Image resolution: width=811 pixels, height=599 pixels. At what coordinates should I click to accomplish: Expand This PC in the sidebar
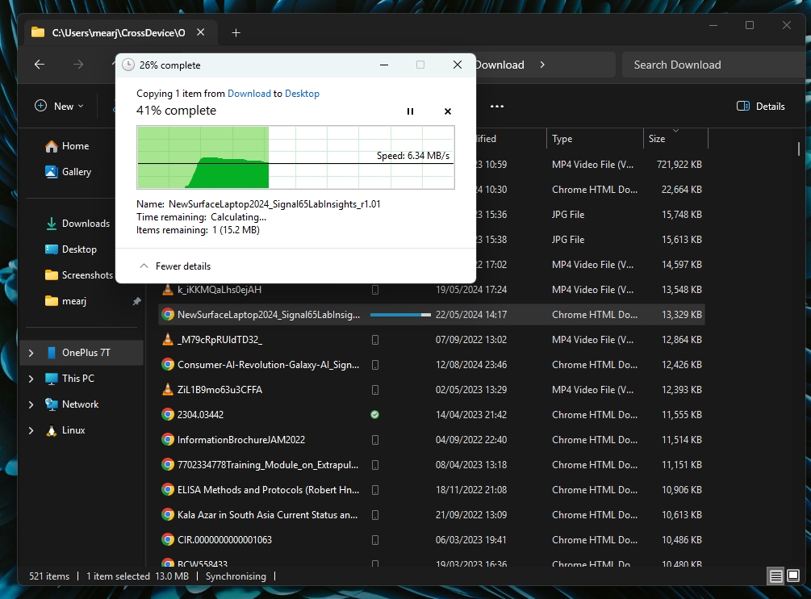31,379
